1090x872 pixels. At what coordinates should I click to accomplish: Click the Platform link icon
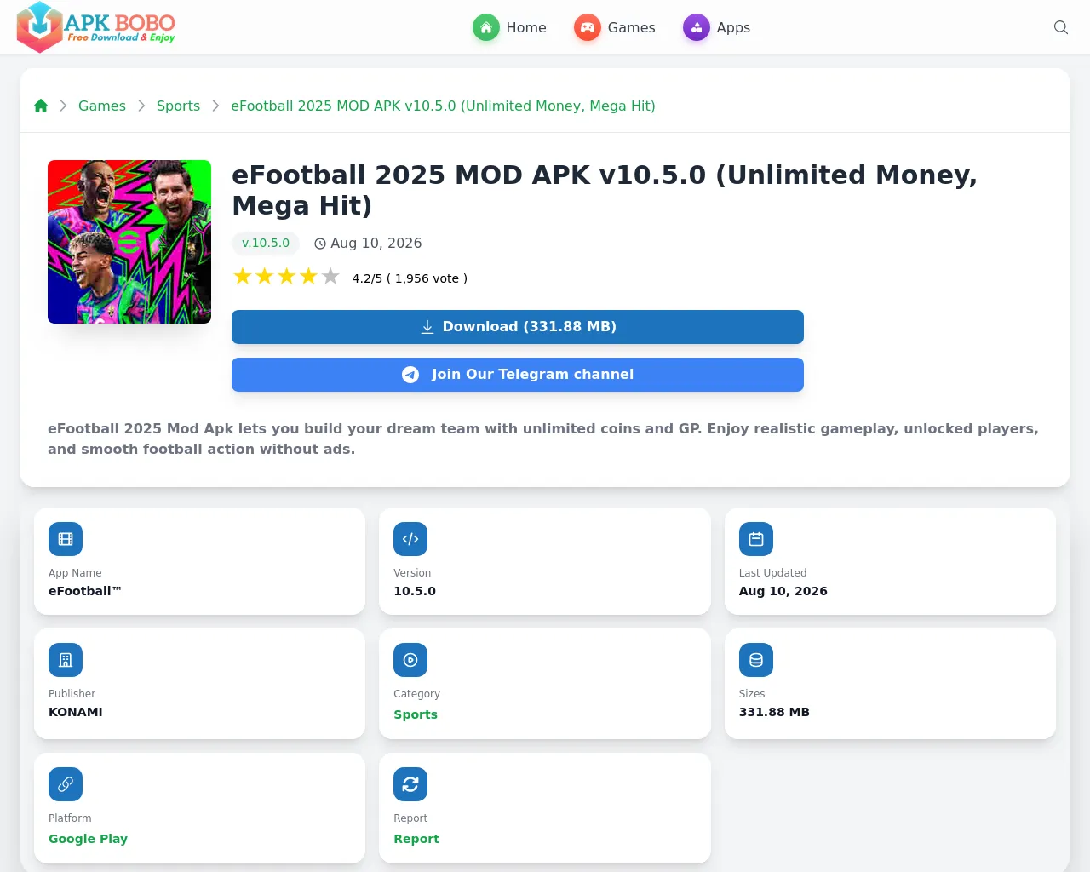click(66, 784)
